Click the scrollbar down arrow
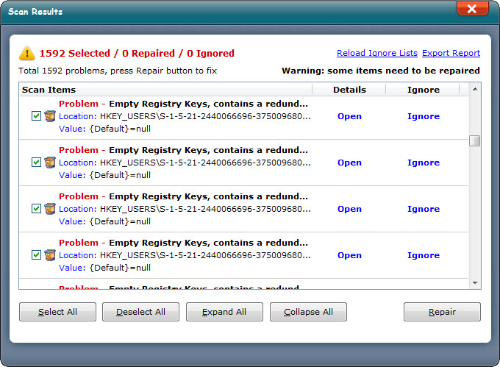Viewport: 500px width, 367px height. click(x=475, y=283)
